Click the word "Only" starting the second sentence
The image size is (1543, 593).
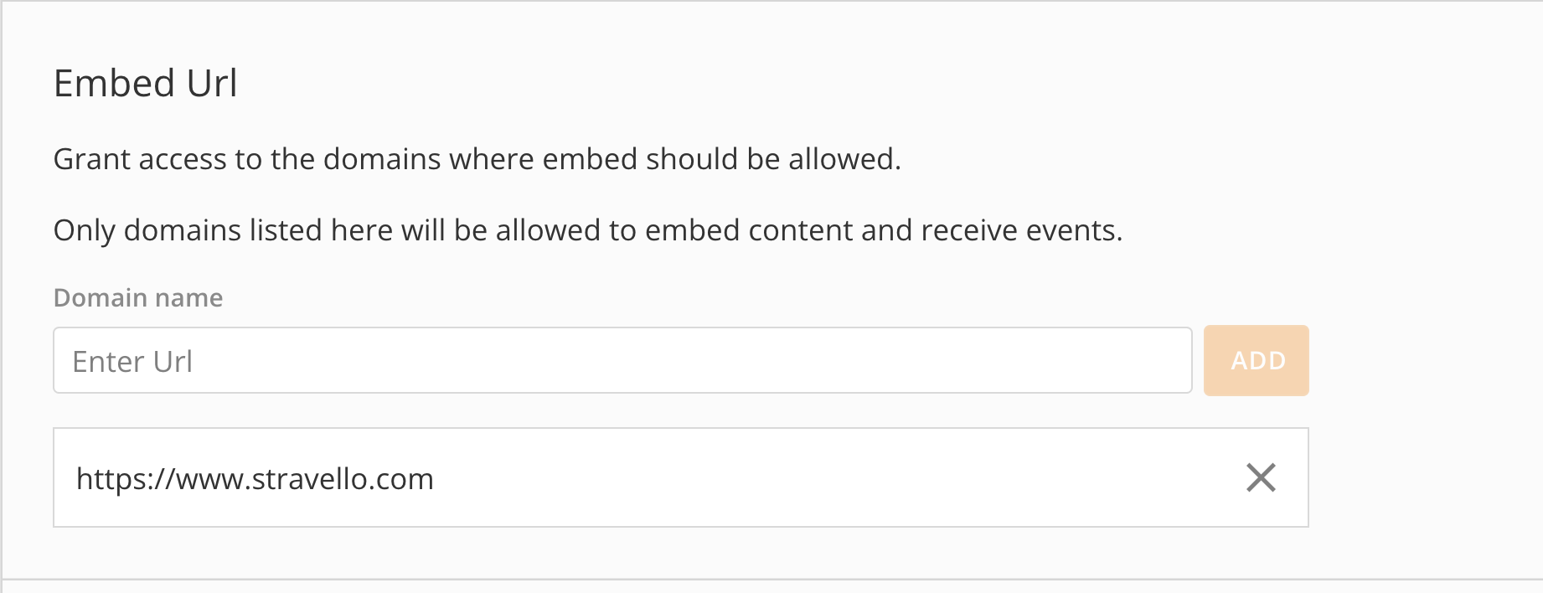pos(84,230)
